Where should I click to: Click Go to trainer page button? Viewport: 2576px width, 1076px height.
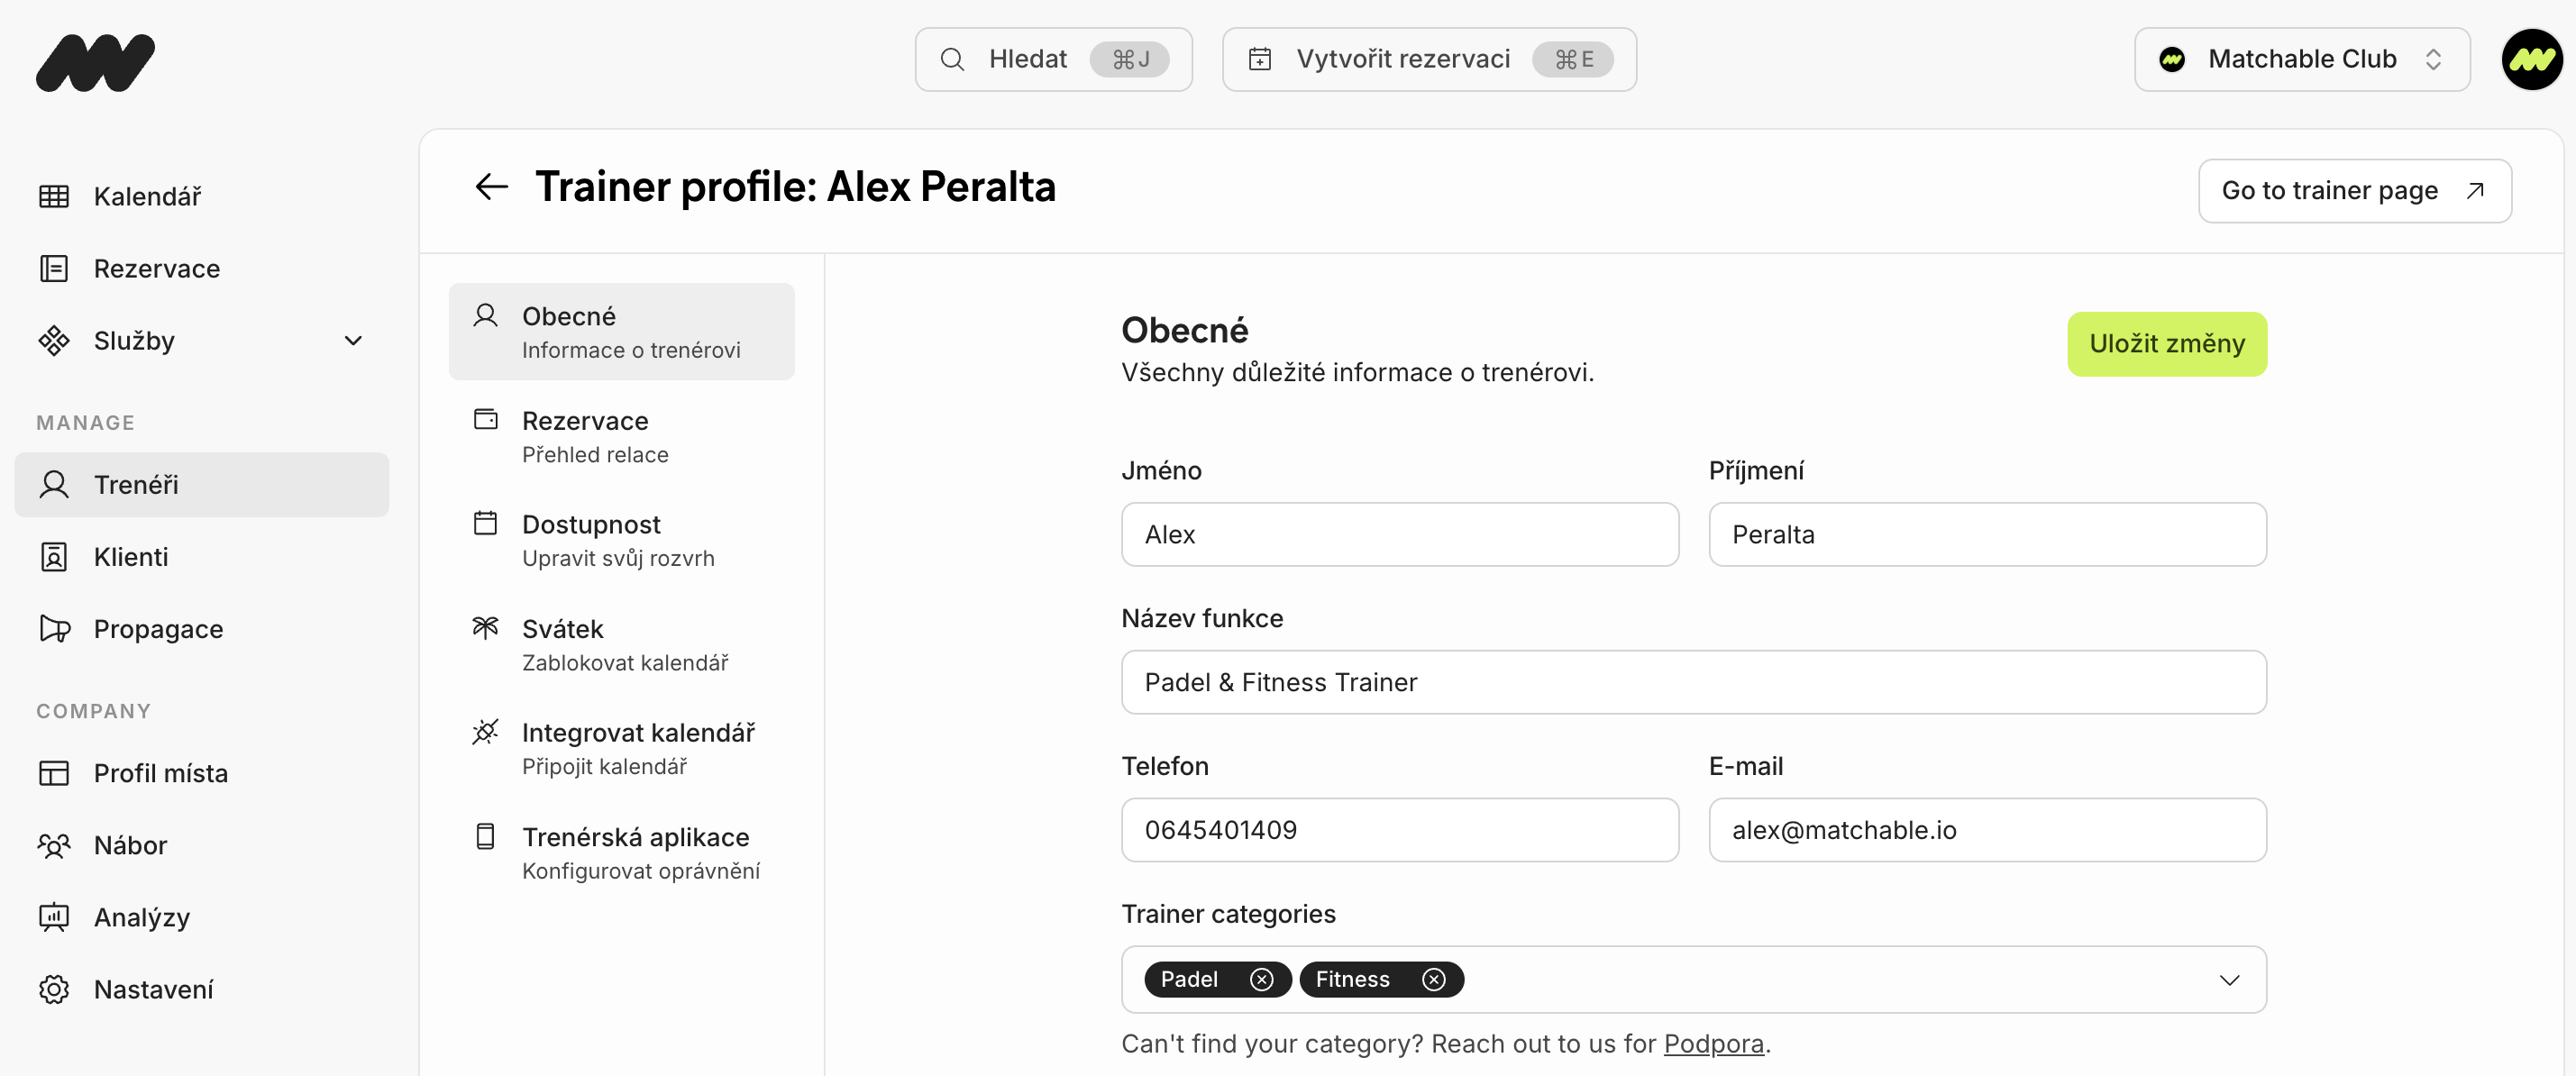pyautogui.click(x=2353, y=191)
